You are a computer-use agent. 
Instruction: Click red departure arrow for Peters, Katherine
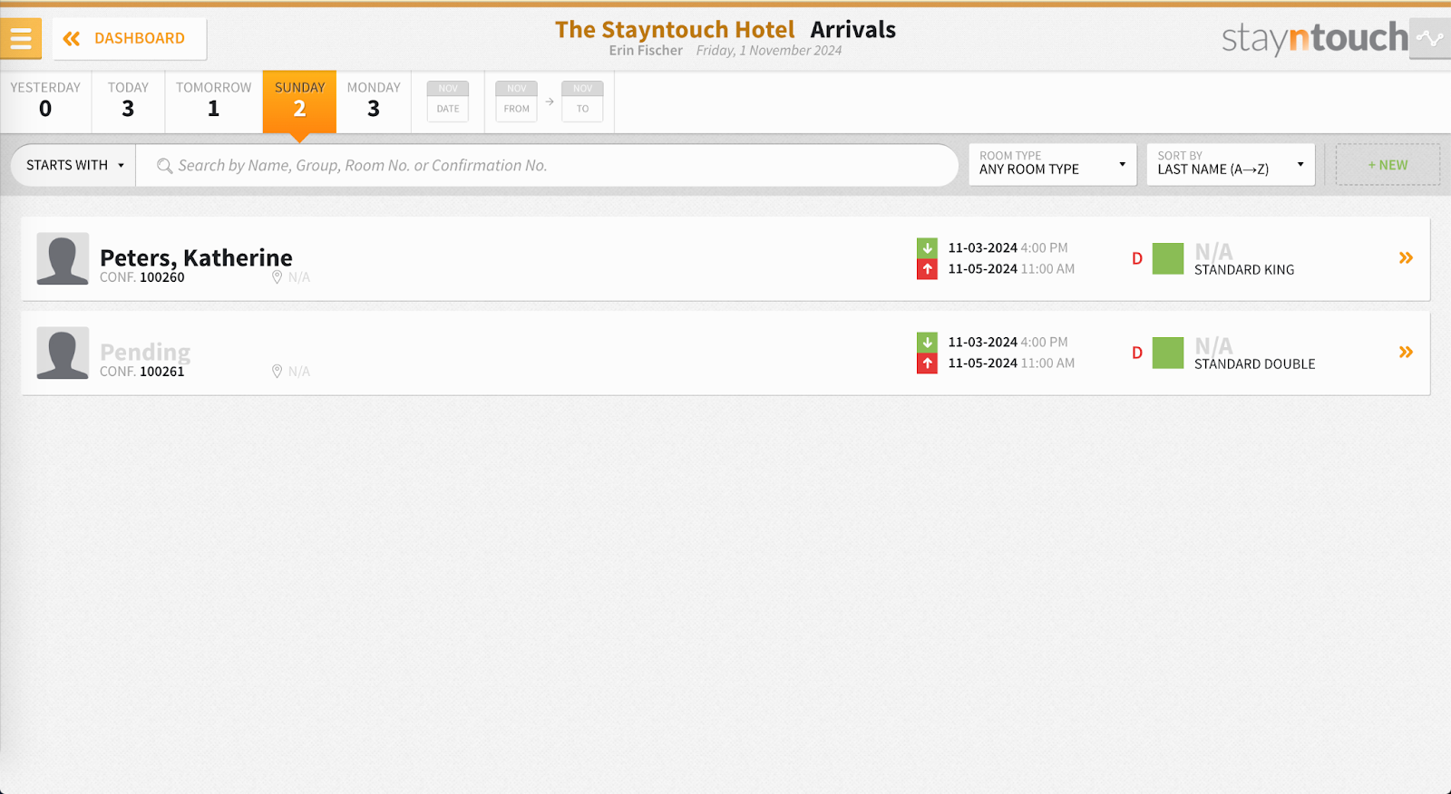click(927, 269)
